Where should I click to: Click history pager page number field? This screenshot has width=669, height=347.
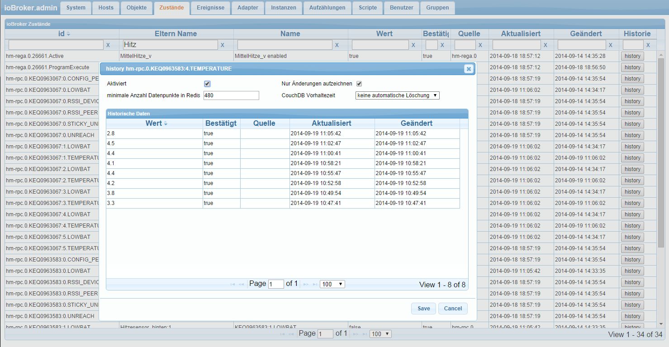[276, 284]
